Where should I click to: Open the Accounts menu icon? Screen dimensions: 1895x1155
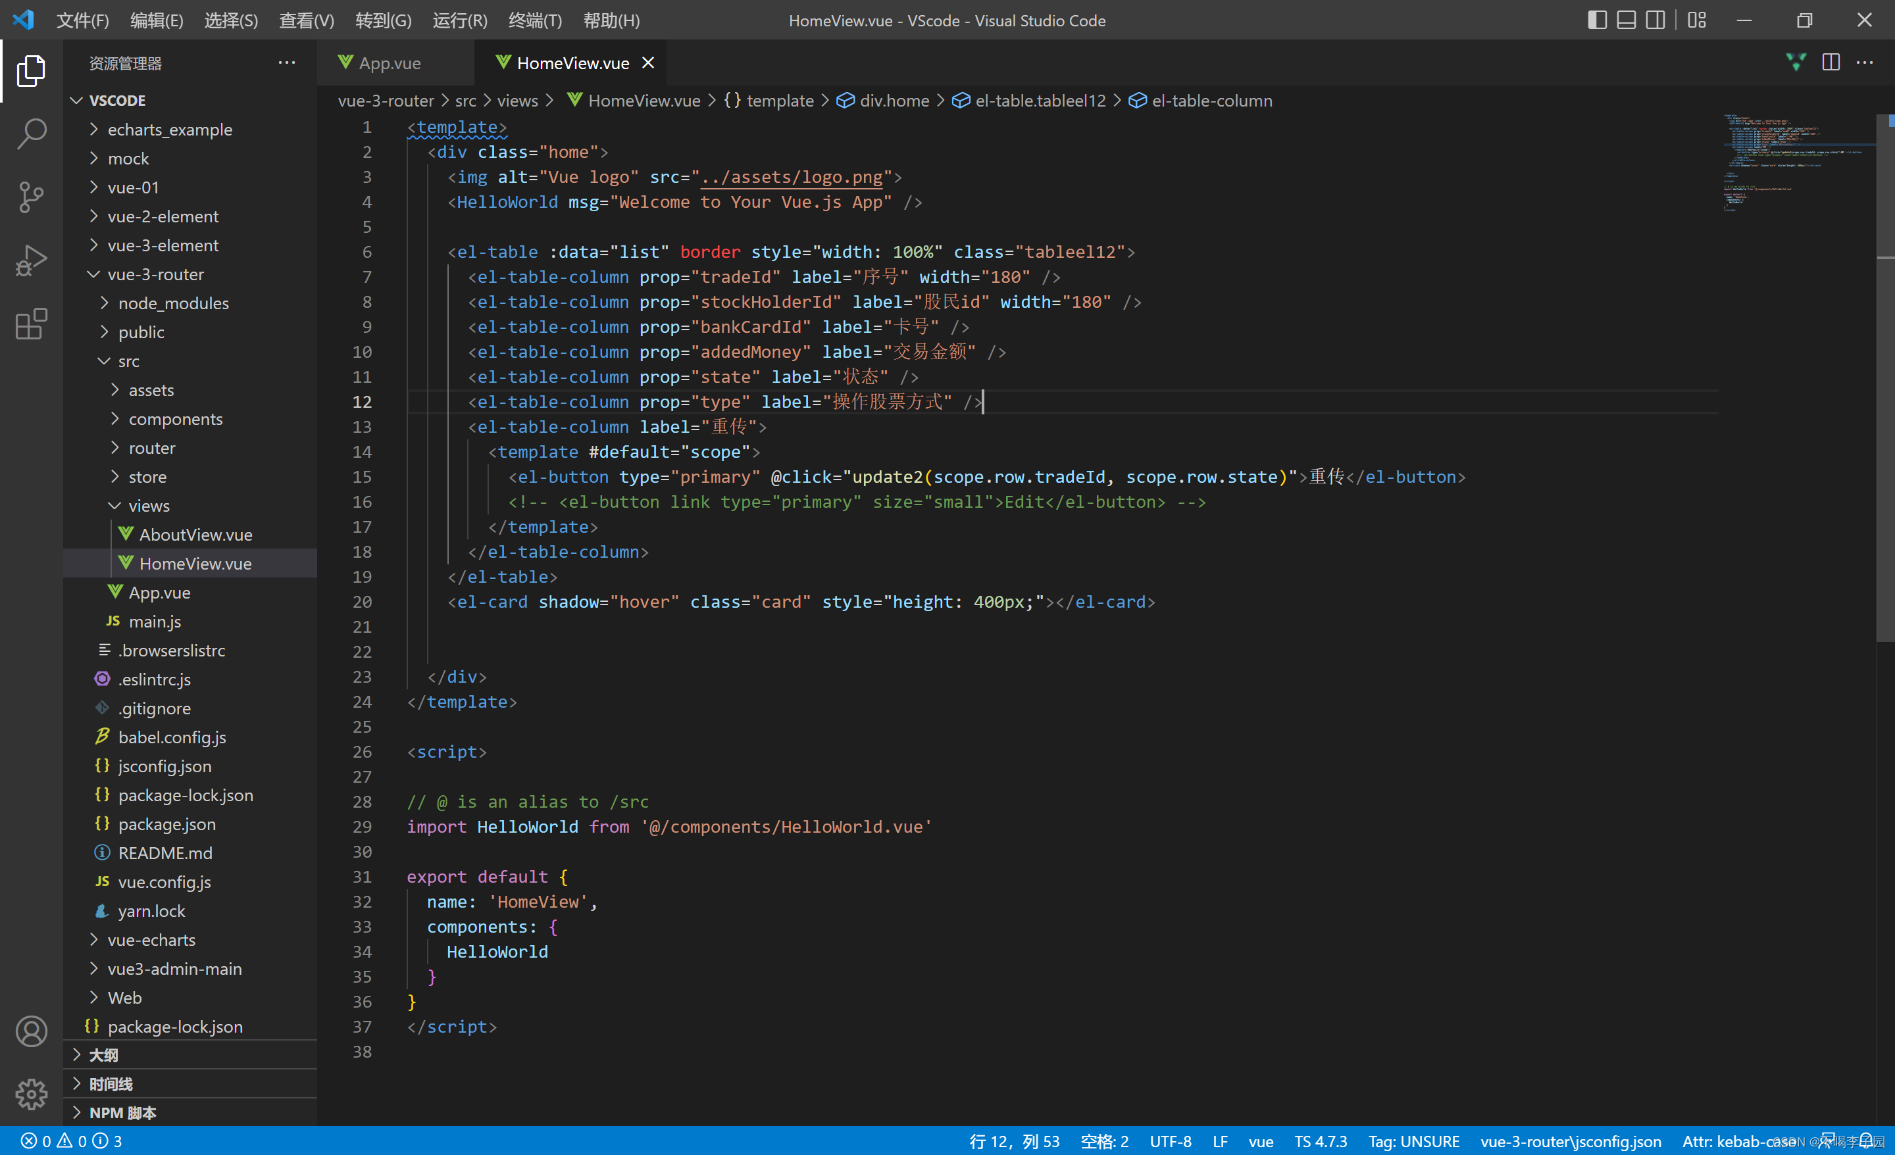pyautogui.click(x=31, y=1031)
